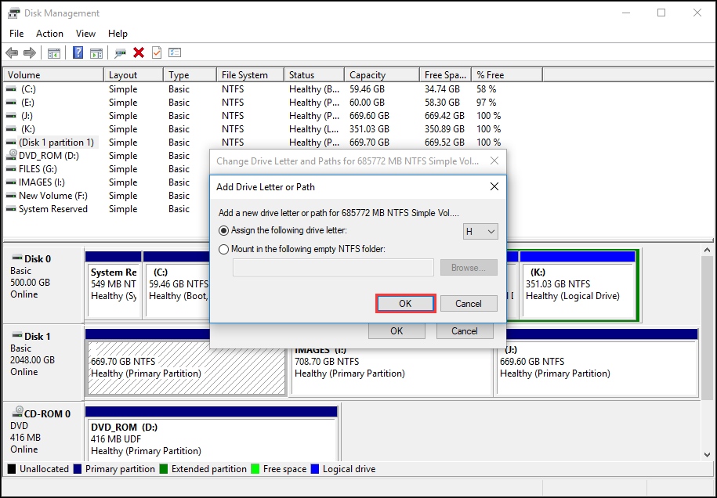
Task: Select the DVD_ROM (D:) 416 MB UDF block
Action: [212, 439]
